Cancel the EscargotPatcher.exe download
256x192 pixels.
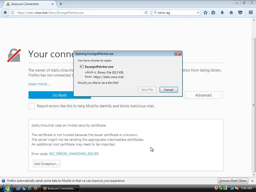pyautogui.click(x=168, y=90)
